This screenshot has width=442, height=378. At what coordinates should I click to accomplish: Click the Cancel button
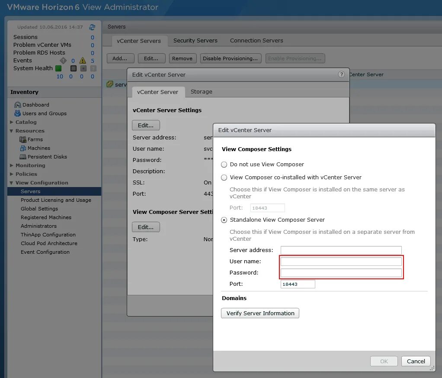(416, 362)
